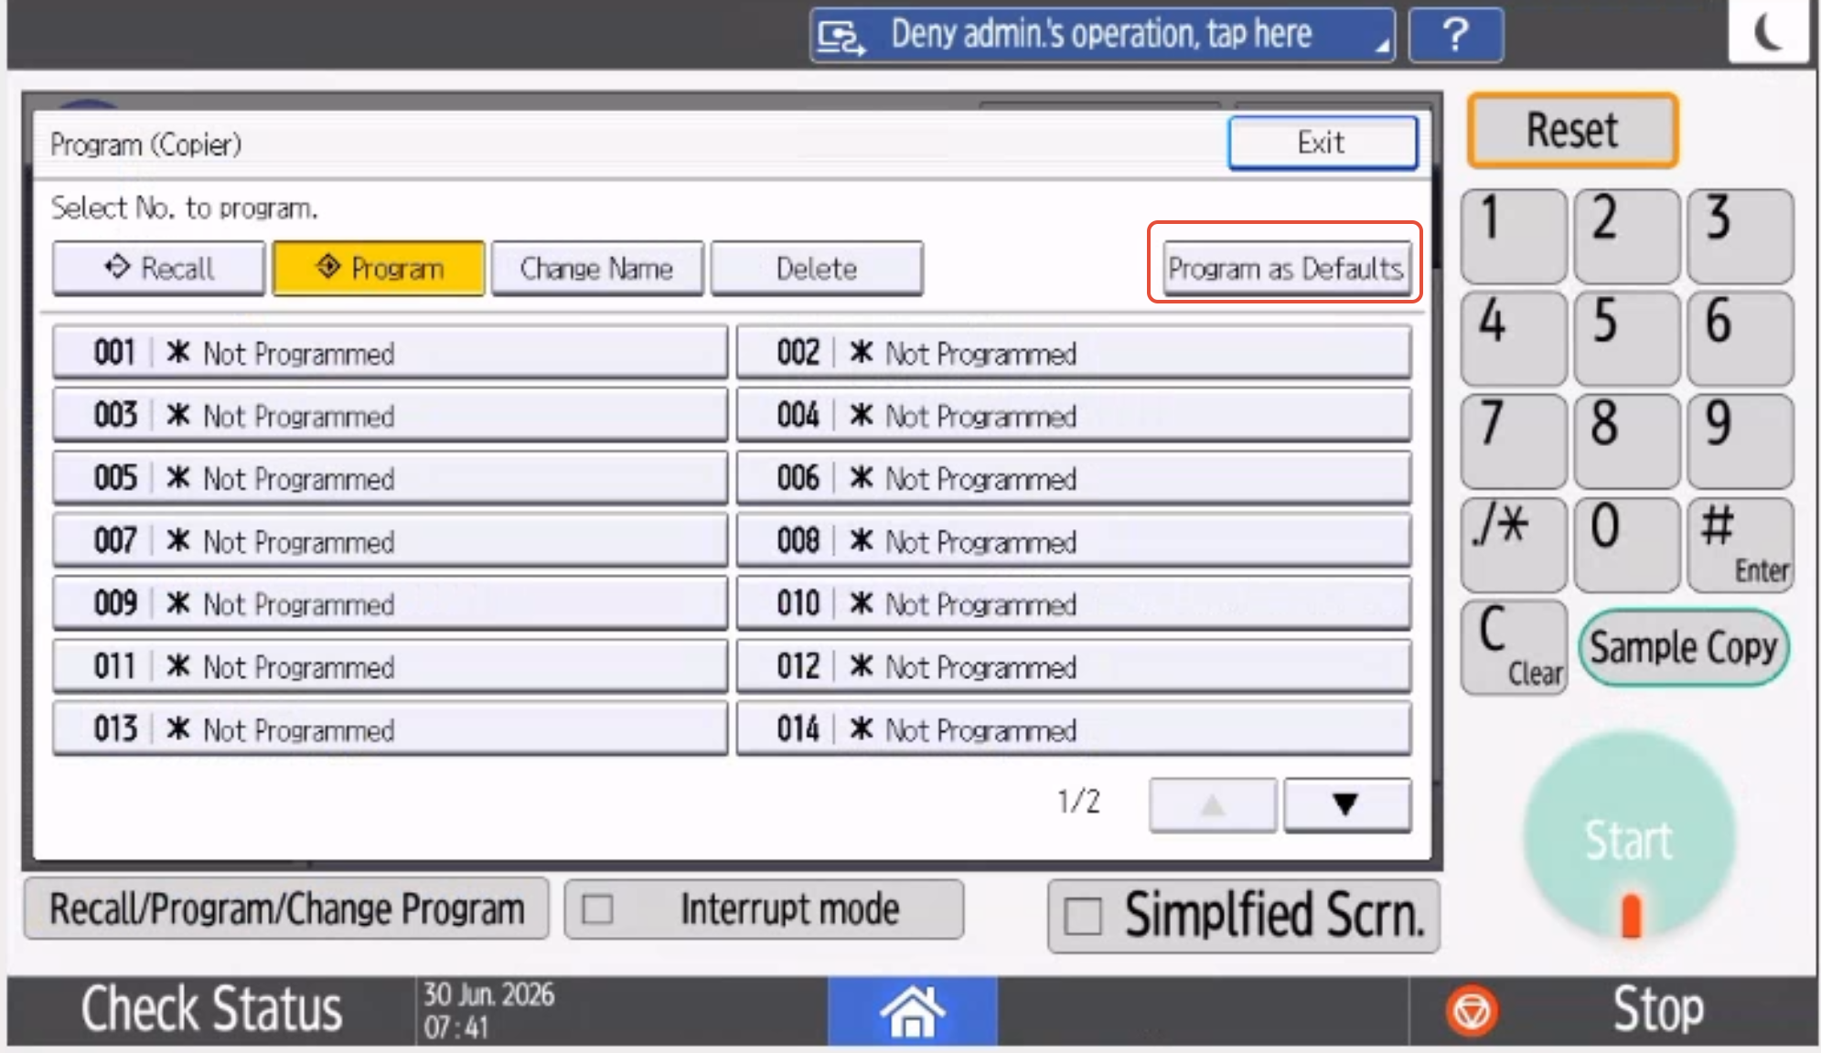Tap the # Enter keypad key

coord(1740,545)
